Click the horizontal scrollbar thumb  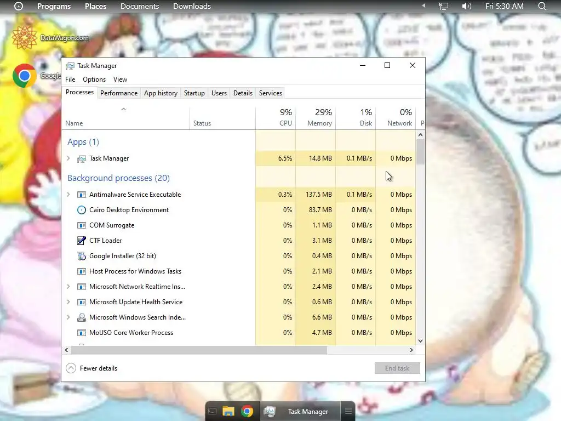click(x=198, y=350)
